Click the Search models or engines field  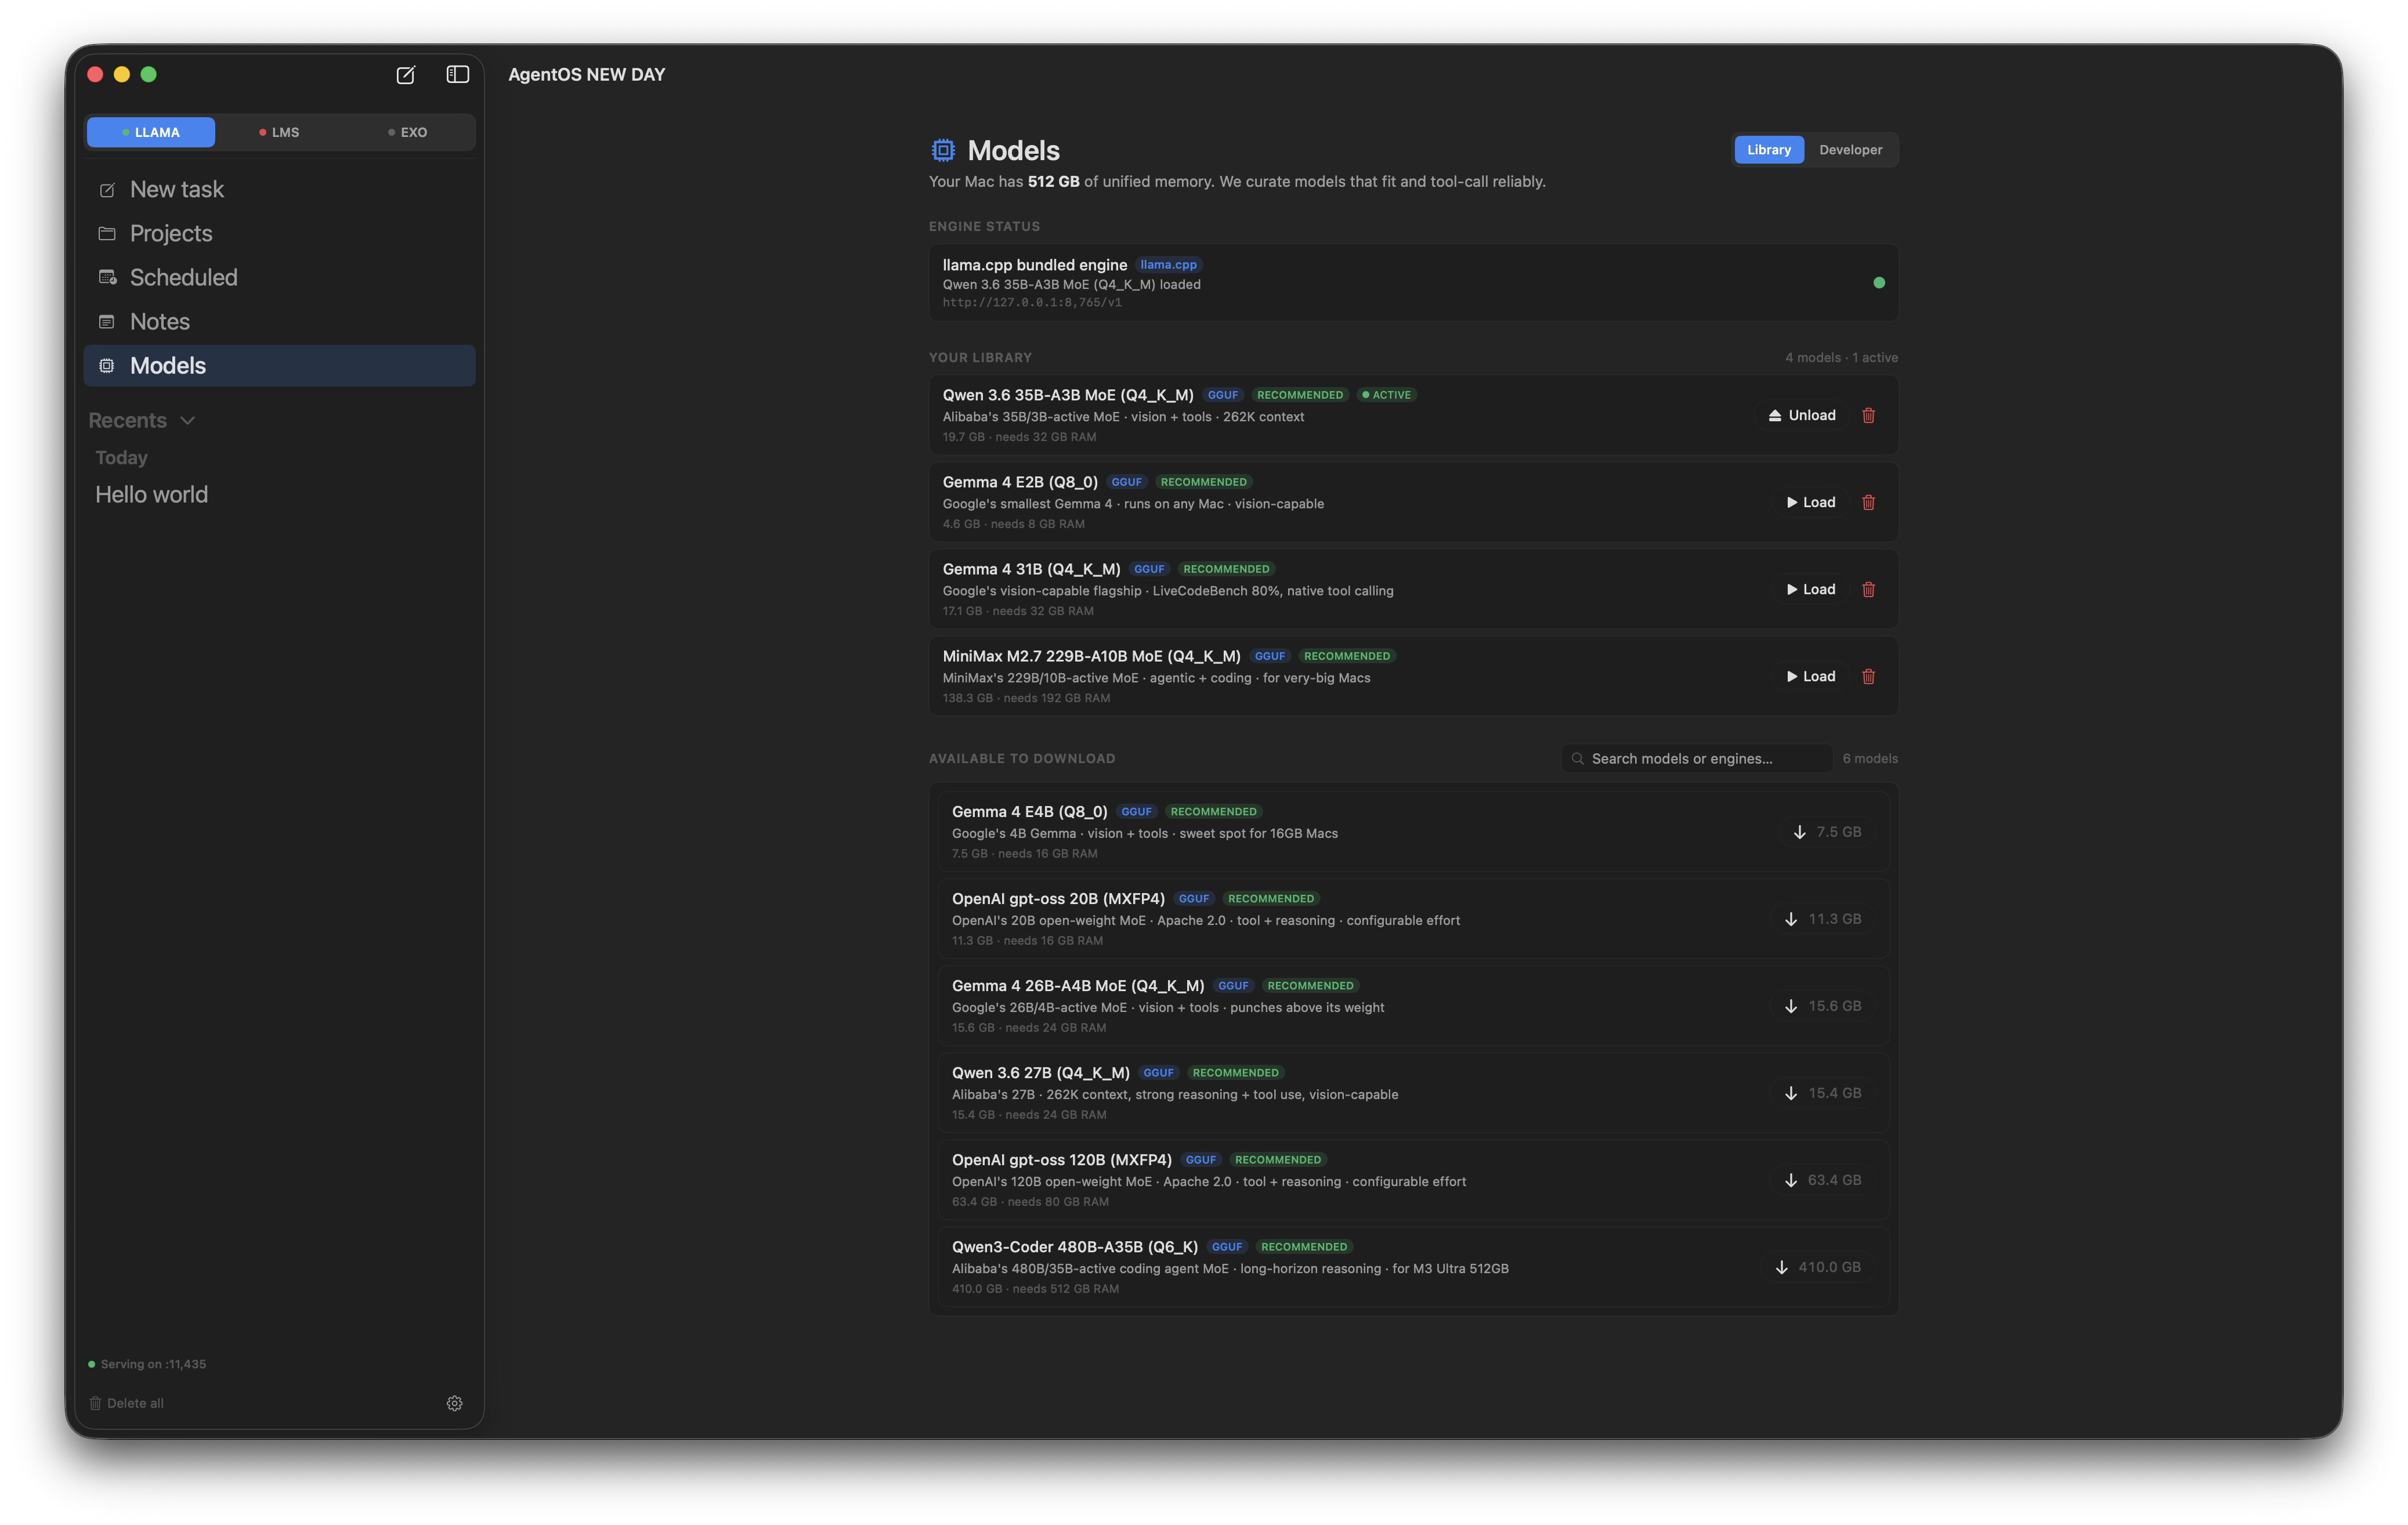[x=1697, y=759]
